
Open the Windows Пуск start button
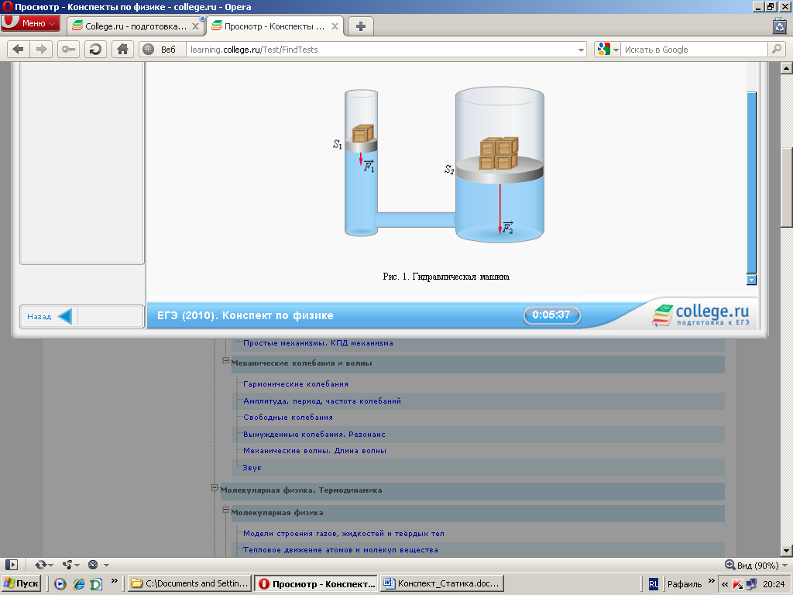pos(20,583)
